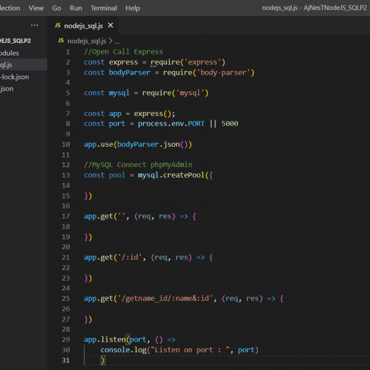Place cursor on the 'body-parser' string
The height and width of the screenshot is (370, 370).
pyautogui.click(x=222, y=72)
